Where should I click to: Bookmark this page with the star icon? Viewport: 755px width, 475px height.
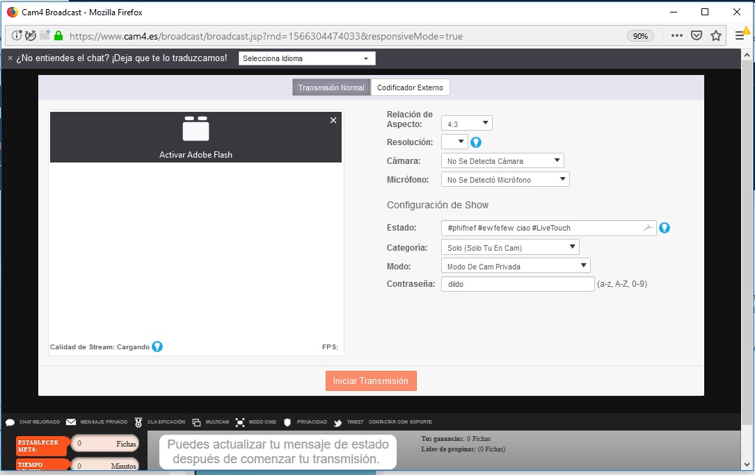(x=715, y=36)
